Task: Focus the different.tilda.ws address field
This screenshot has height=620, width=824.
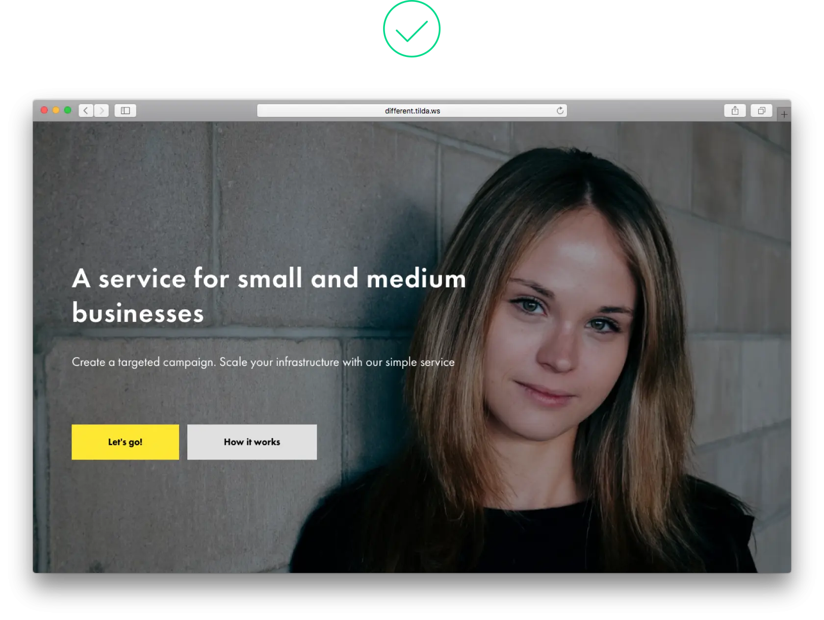Action: pos(412,110)
